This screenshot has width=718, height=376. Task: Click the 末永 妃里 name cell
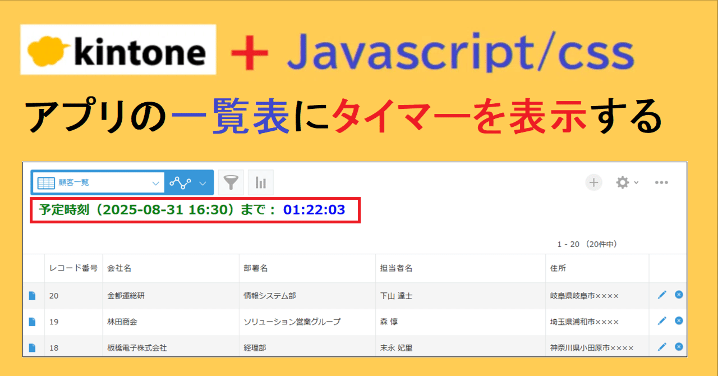point(461,347)
